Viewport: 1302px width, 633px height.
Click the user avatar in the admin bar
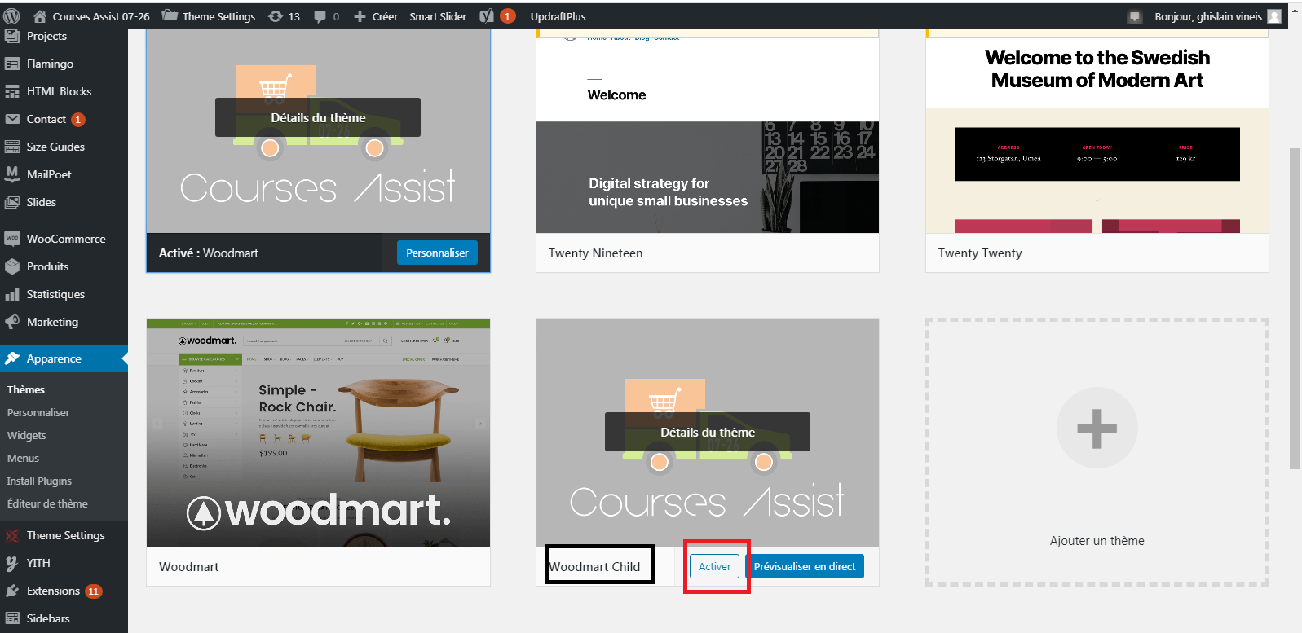point(1274,16)
